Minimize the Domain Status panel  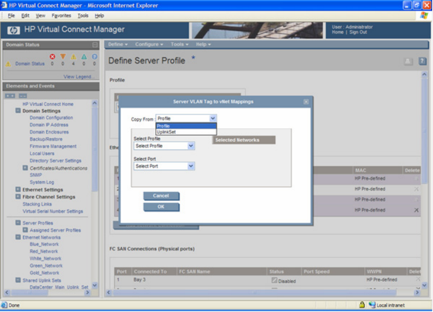95,45
